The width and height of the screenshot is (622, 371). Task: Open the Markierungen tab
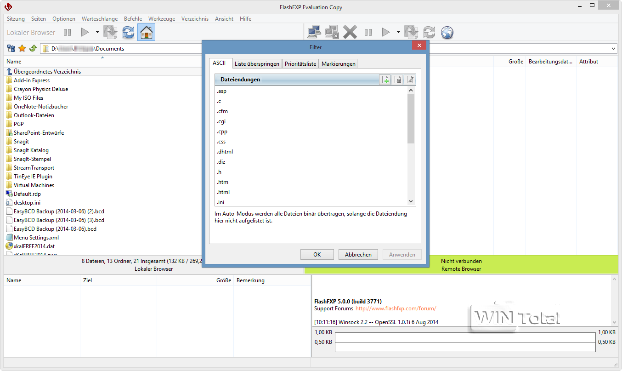click(x=339, y=64)
